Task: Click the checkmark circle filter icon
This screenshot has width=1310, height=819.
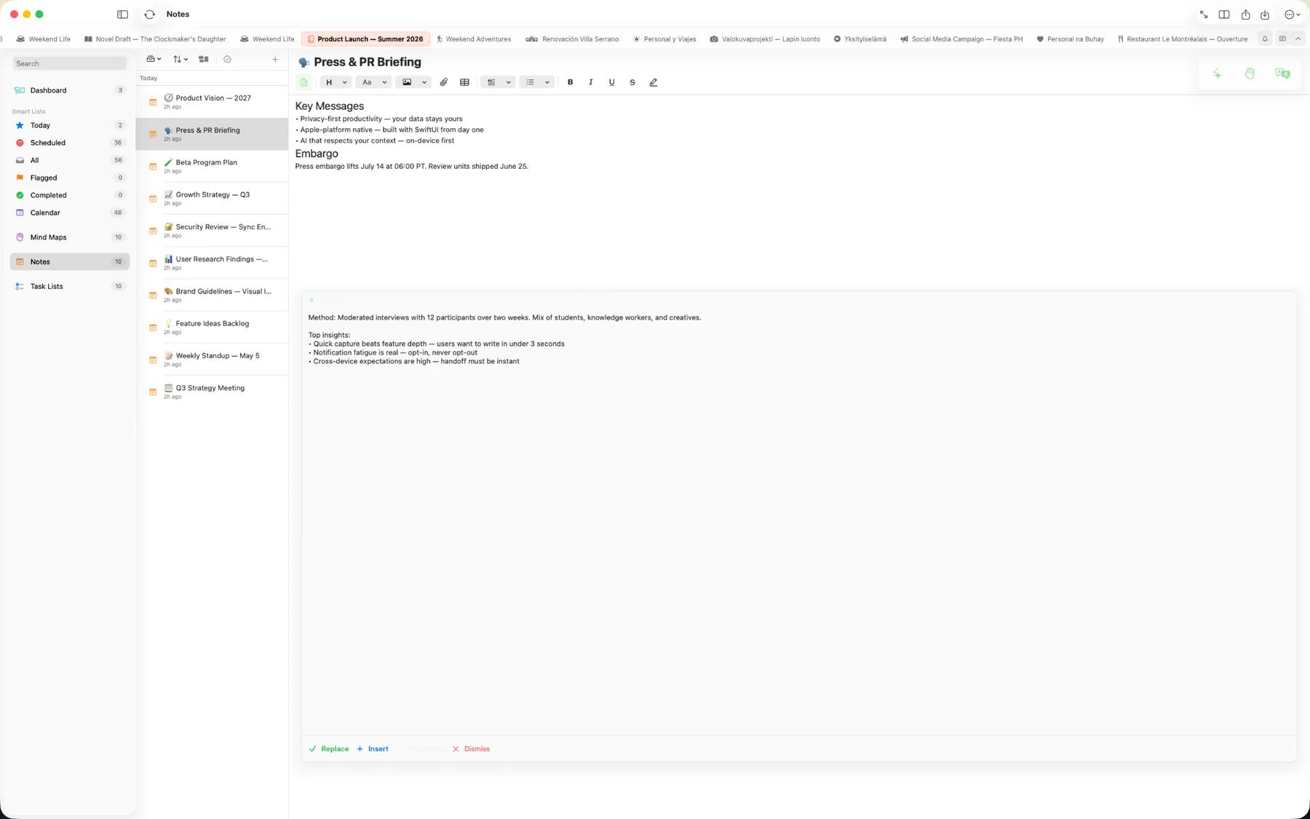Action: pos(227,60)
